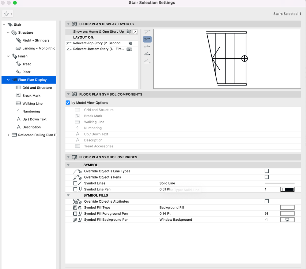306x269 pixels.
Task: Select the highlighted Relevant-Top Story layout icon
Action: 147,39
